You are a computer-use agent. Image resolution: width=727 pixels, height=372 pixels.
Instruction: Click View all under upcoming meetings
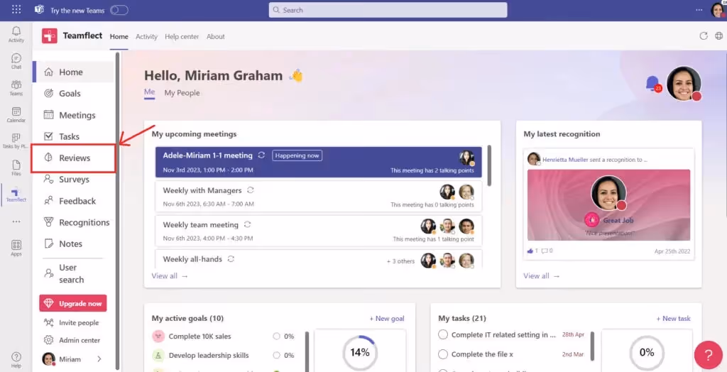click(x=170, y=276)
